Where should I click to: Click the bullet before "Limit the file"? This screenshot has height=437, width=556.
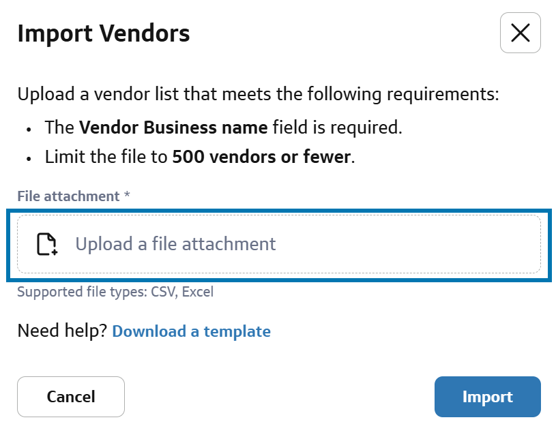tap(29, 158)
